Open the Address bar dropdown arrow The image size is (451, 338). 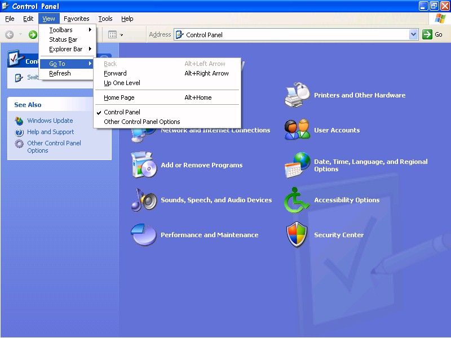tap(413, 34)
